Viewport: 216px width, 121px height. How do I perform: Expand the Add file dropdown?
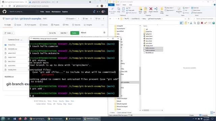pyautogui.click(x=64, y=33)
